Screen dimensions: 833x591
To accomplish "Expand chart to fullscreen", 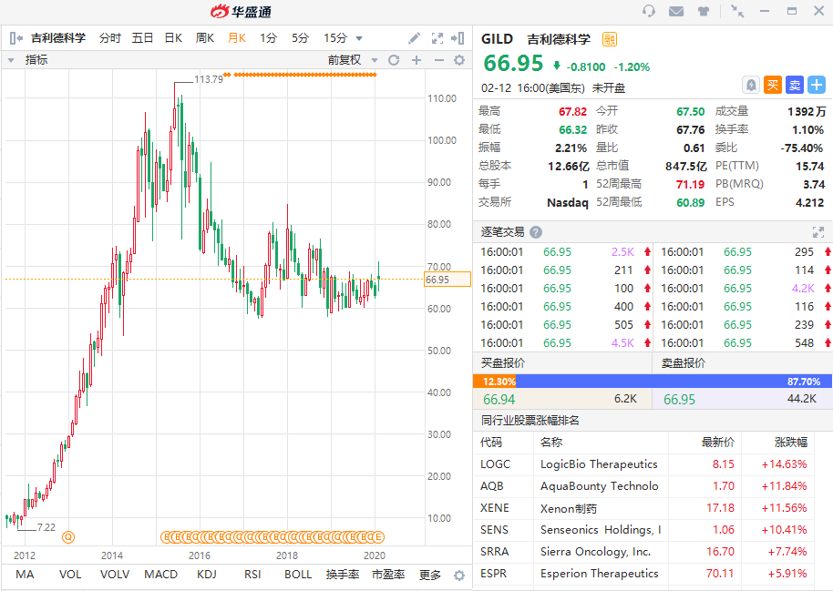I will click(437, 38).
